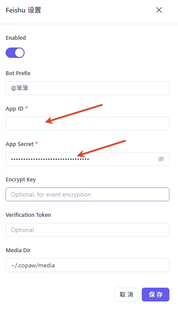The height and width of the screenshot is (314, 178).
Task: Click the Verification Token label
Action: click(28, 215)
